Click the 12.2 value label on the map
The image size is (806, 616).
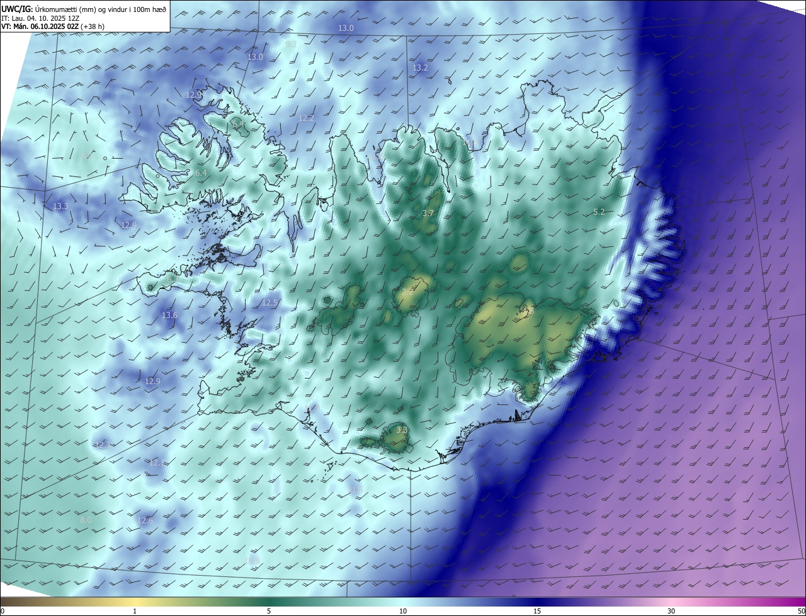coord(306,118)
